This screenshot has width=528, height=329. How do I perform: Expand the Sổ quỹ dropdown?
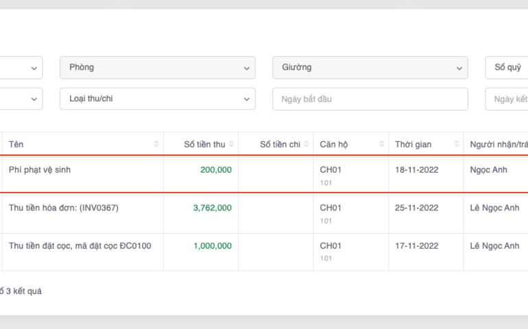coord(507,68)
